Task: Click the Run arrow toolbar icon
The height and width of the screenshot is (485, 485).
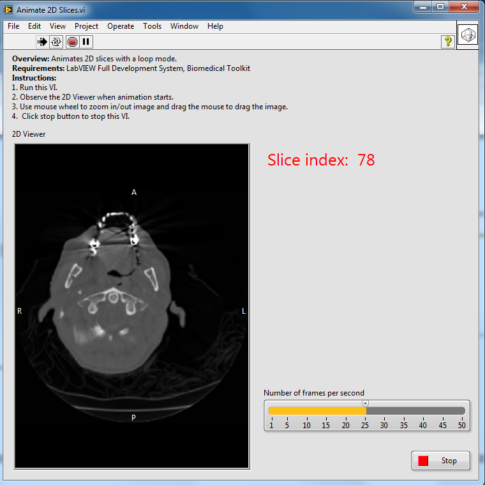Action: pos(42,42)
